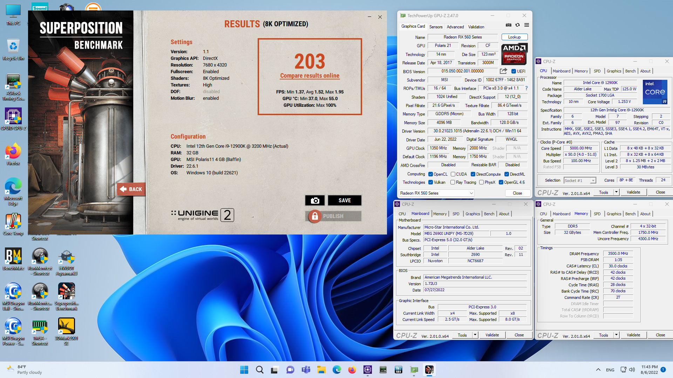
Task: Open Core Temp desktop shortcut
Action: click(x=13, y=224)
